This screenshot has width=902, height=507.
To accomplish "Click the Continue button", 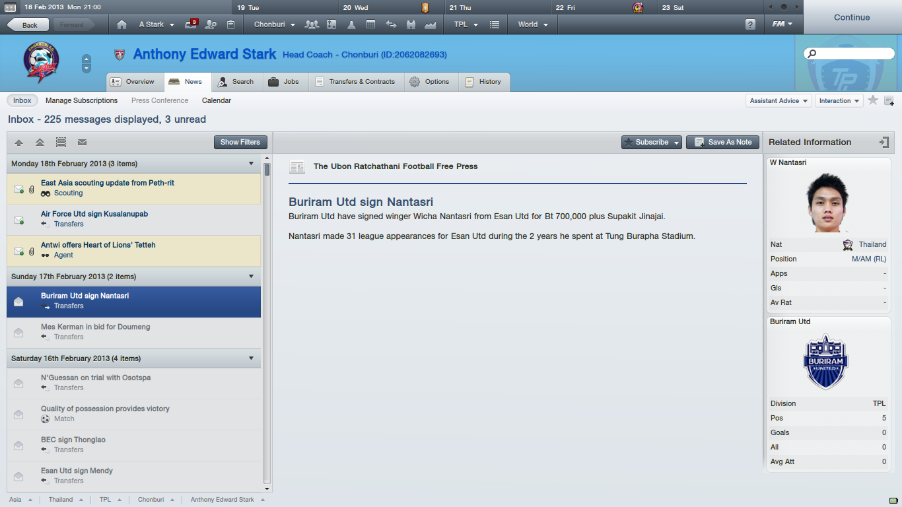I will (852, 17).
